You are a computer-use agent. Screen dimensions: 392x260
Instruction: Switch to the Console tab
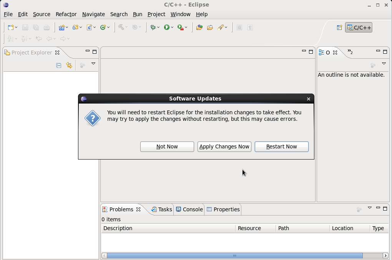pyautogui.click(x=189, y=209)
